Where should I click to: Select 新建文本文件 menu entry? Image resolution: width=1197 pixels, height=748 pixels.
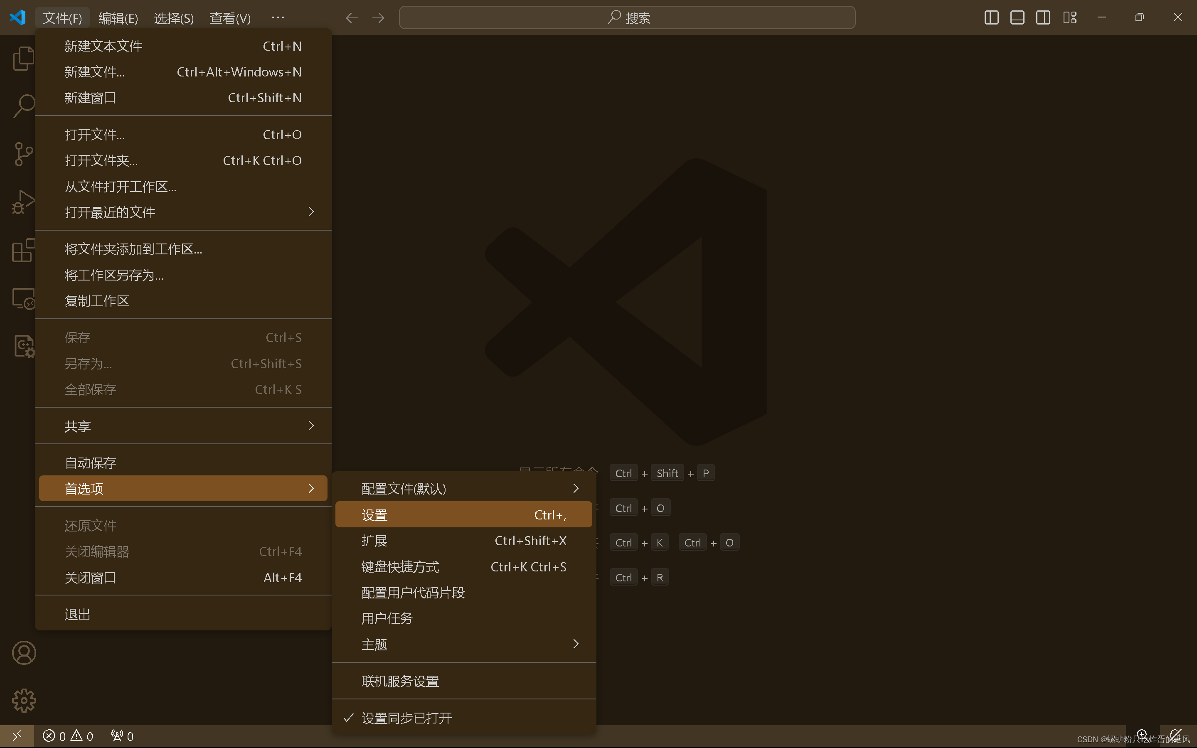click(x=183, y=46)
